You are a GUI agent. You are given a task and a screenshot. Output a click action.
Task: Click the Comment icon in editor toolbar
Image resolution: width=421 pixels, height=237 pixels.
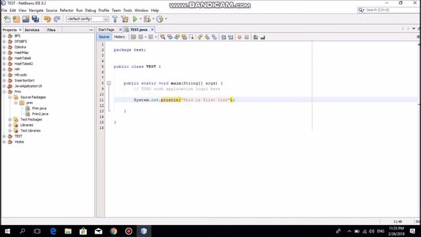point(256,37)
